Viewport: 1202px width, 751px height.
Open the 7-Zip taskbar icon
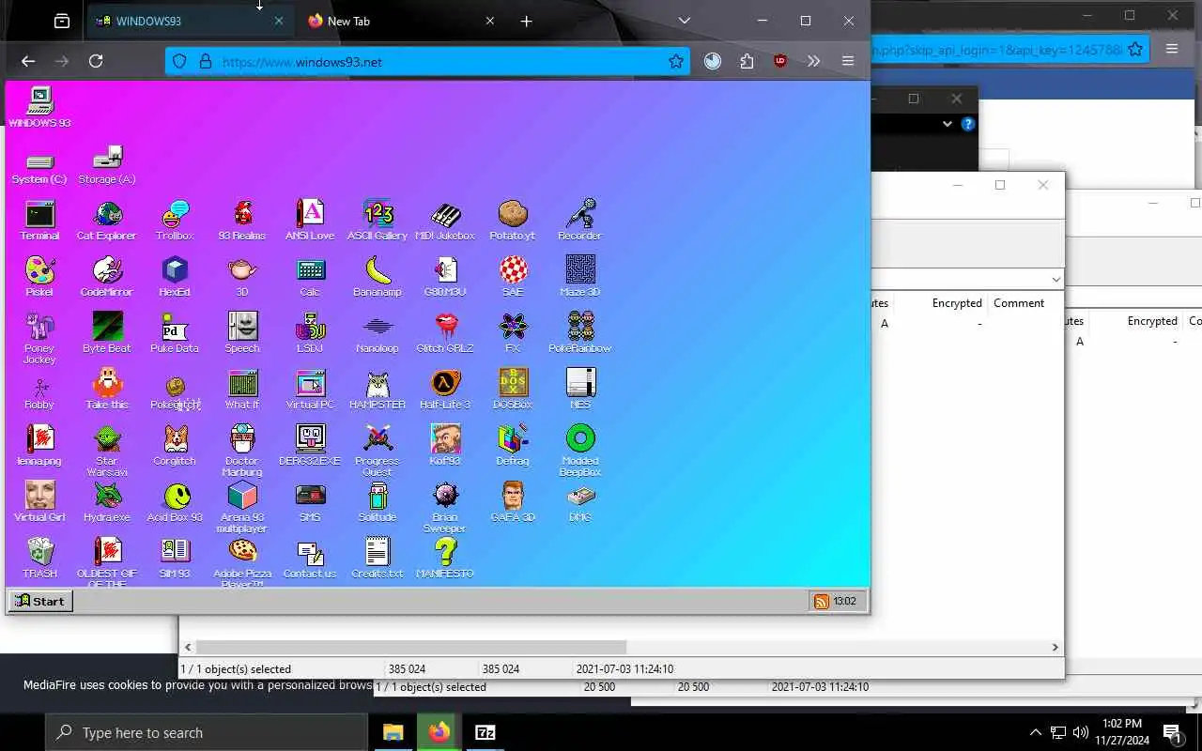(485, 732)
